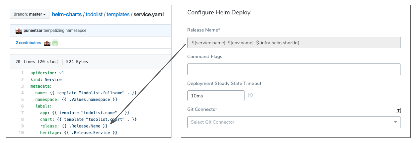The width and height of the screenshot is (416, 143).
Task: Open the Select Git Connector dropdown
Action: click(294, 122)
